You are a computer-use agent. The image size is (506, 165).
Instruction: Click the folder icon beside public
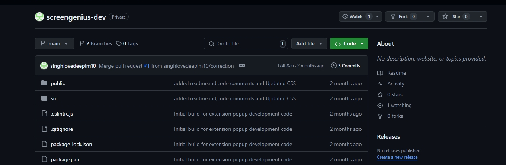pyautogui.click(x=45, y=83)
